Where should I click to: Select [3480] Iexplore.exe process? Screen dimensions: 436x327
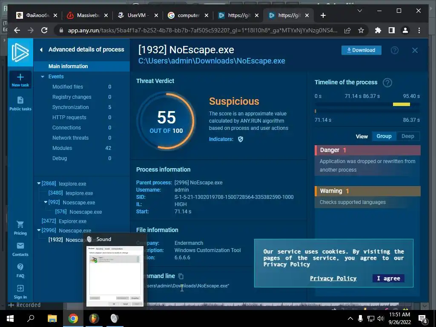(71, 193)
